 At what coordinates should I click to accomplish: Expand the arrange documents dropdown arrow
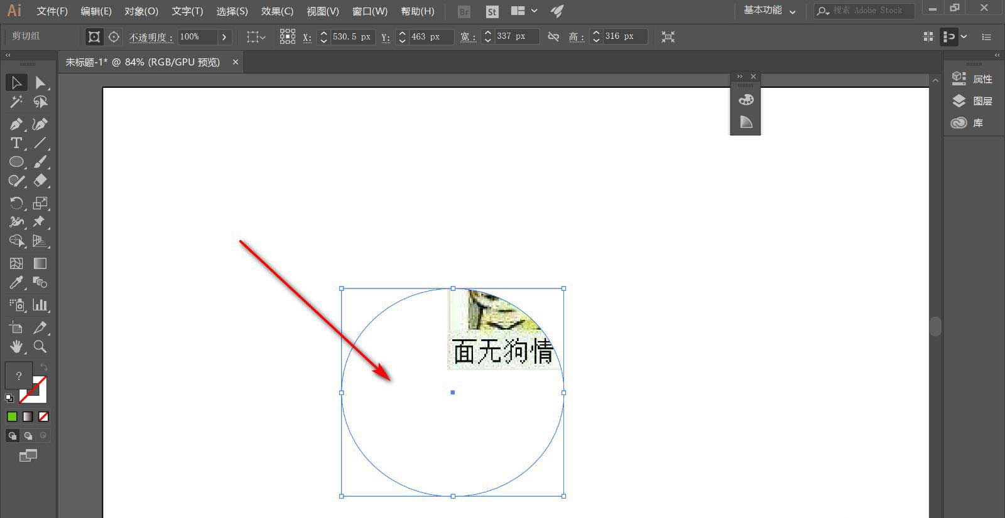[x=534, y=11]
